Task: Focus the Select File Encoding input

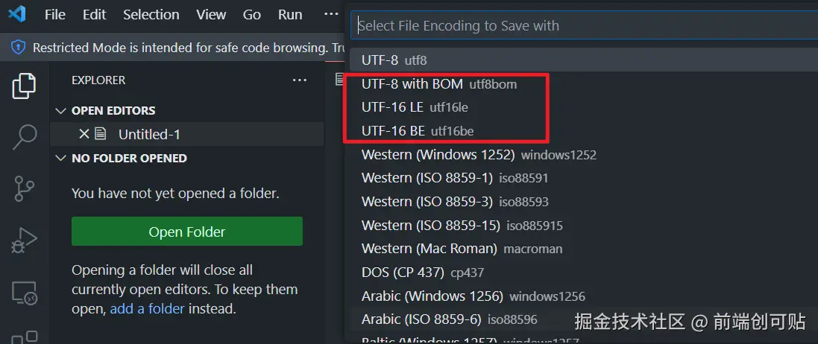Action: 582,25
